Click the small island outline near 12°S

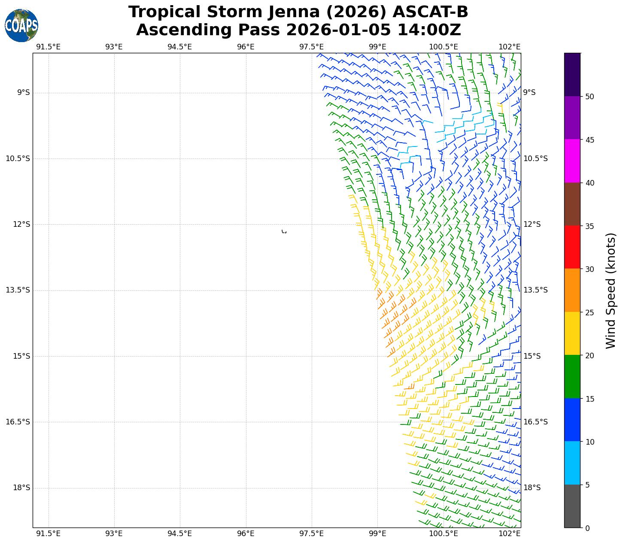[x=284, y=232]
